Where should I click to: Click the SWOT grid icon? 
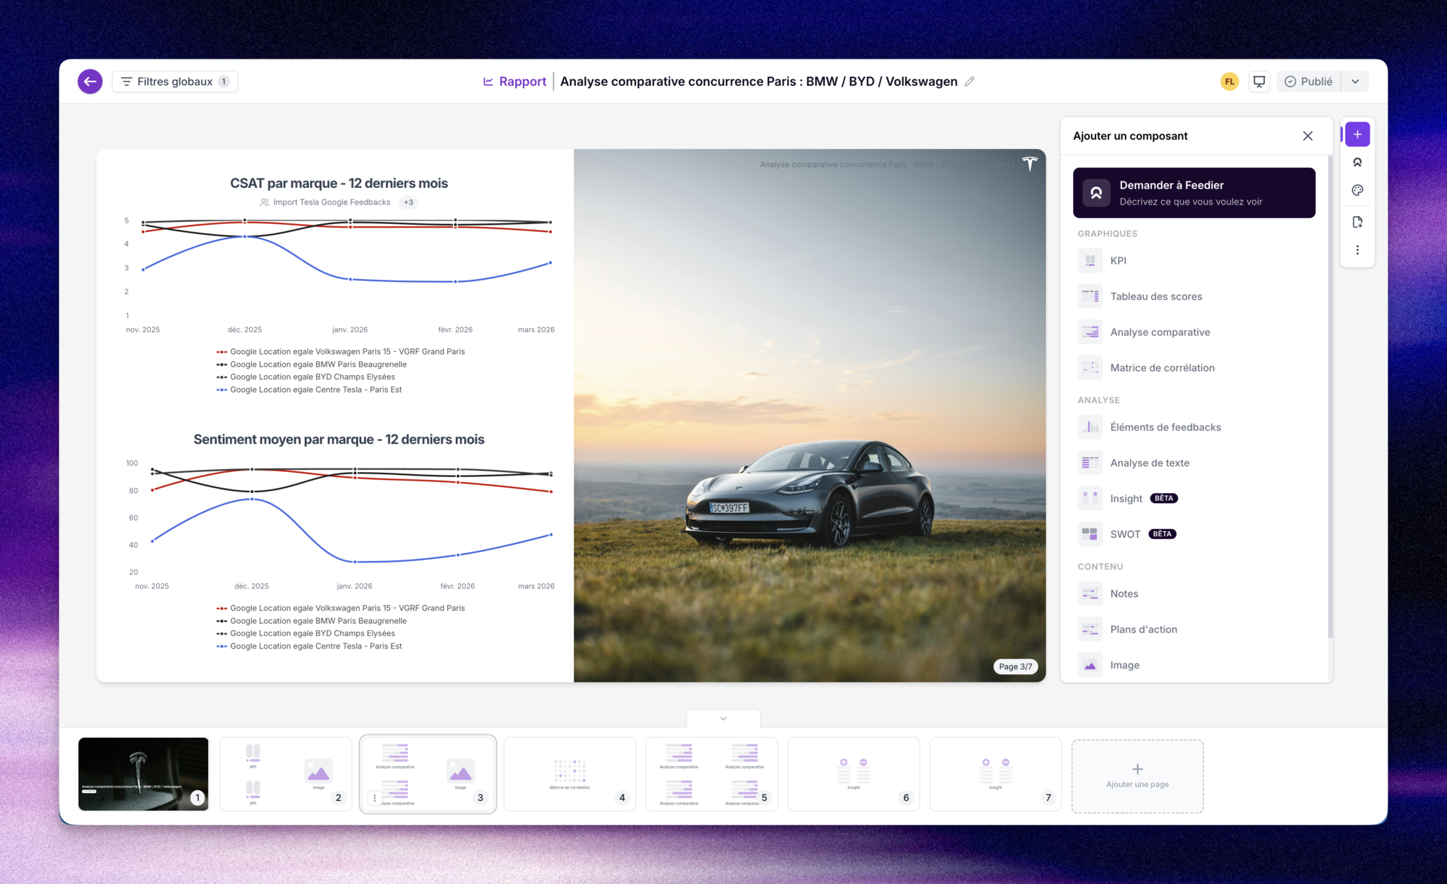tap(1090, 534)
